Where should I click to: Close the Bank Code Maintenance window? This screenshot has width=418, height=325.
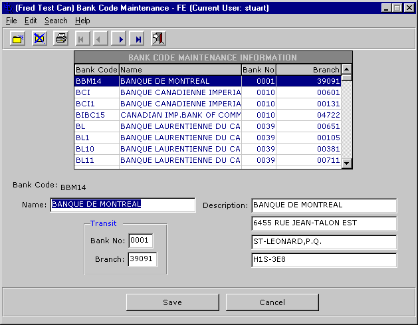[409, 8]
